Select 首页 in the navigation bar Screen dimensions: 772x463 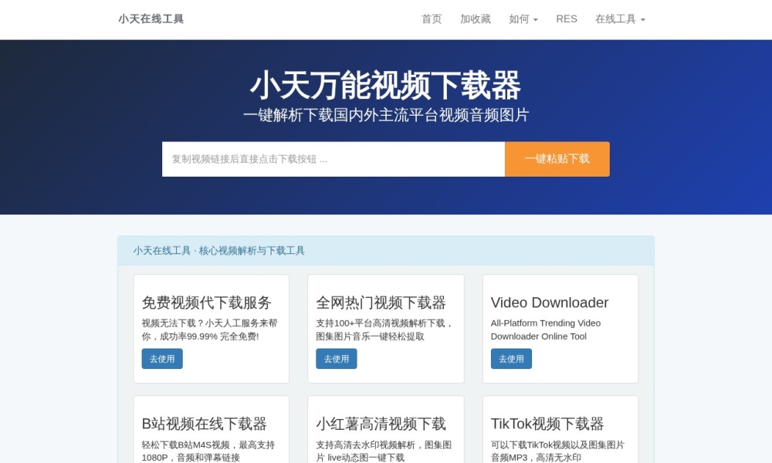pos(431,19)
